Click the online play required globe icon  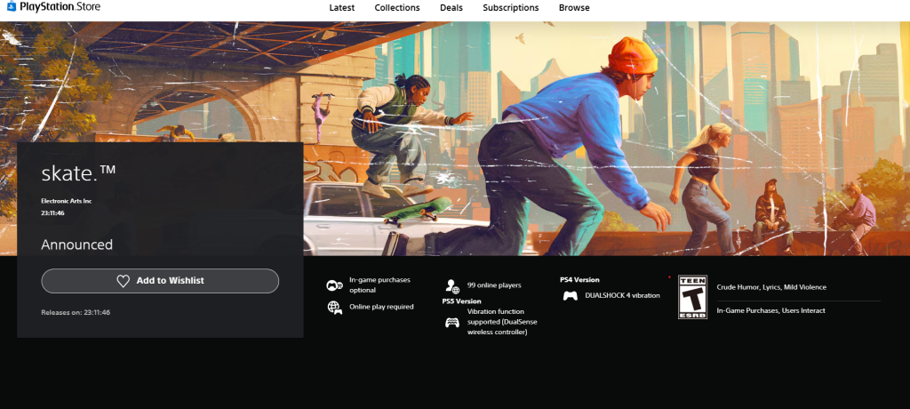tap(334, 308)
